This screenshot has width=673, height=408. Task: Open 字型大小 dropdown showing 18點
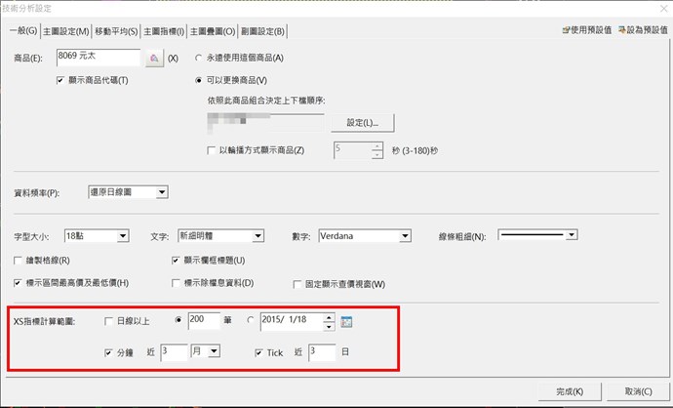[97, 236]
